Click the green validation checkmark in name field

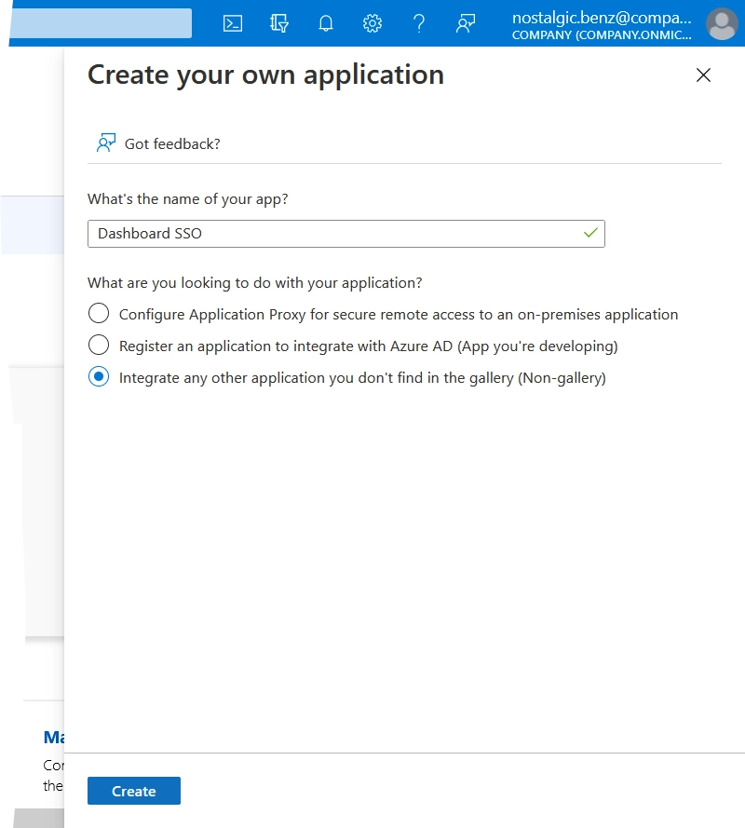(590, 233)
